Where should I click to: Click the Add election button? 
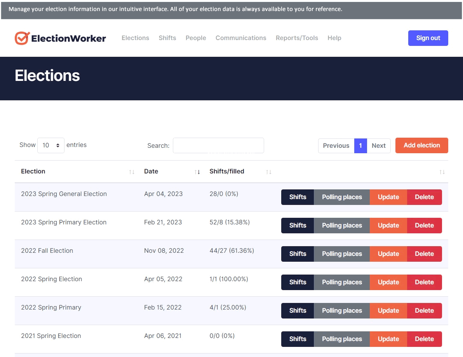click(421, 145)
